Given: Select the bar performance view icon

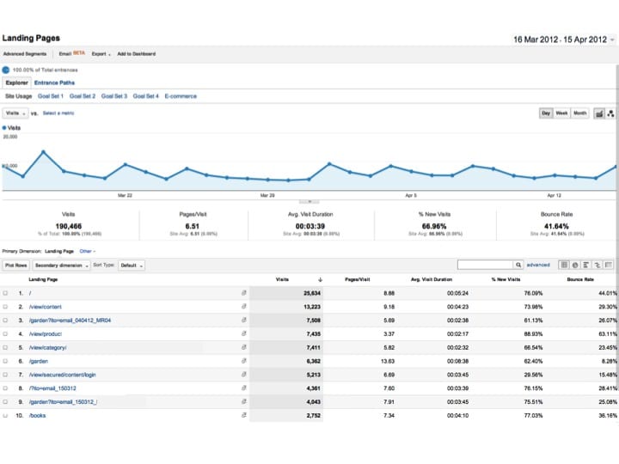Looking at the screenshot, I should click(586, 266).
